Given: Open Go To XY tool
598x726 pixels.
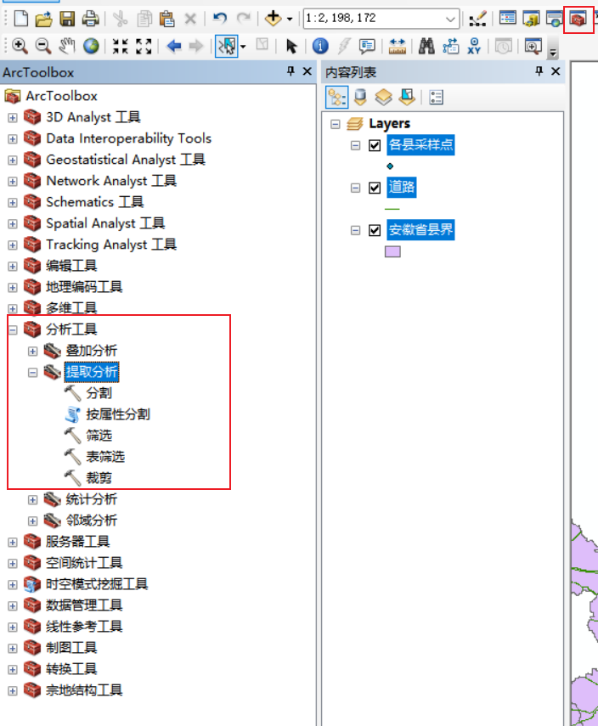Looking at the screenshot, I should pos(474,46).
